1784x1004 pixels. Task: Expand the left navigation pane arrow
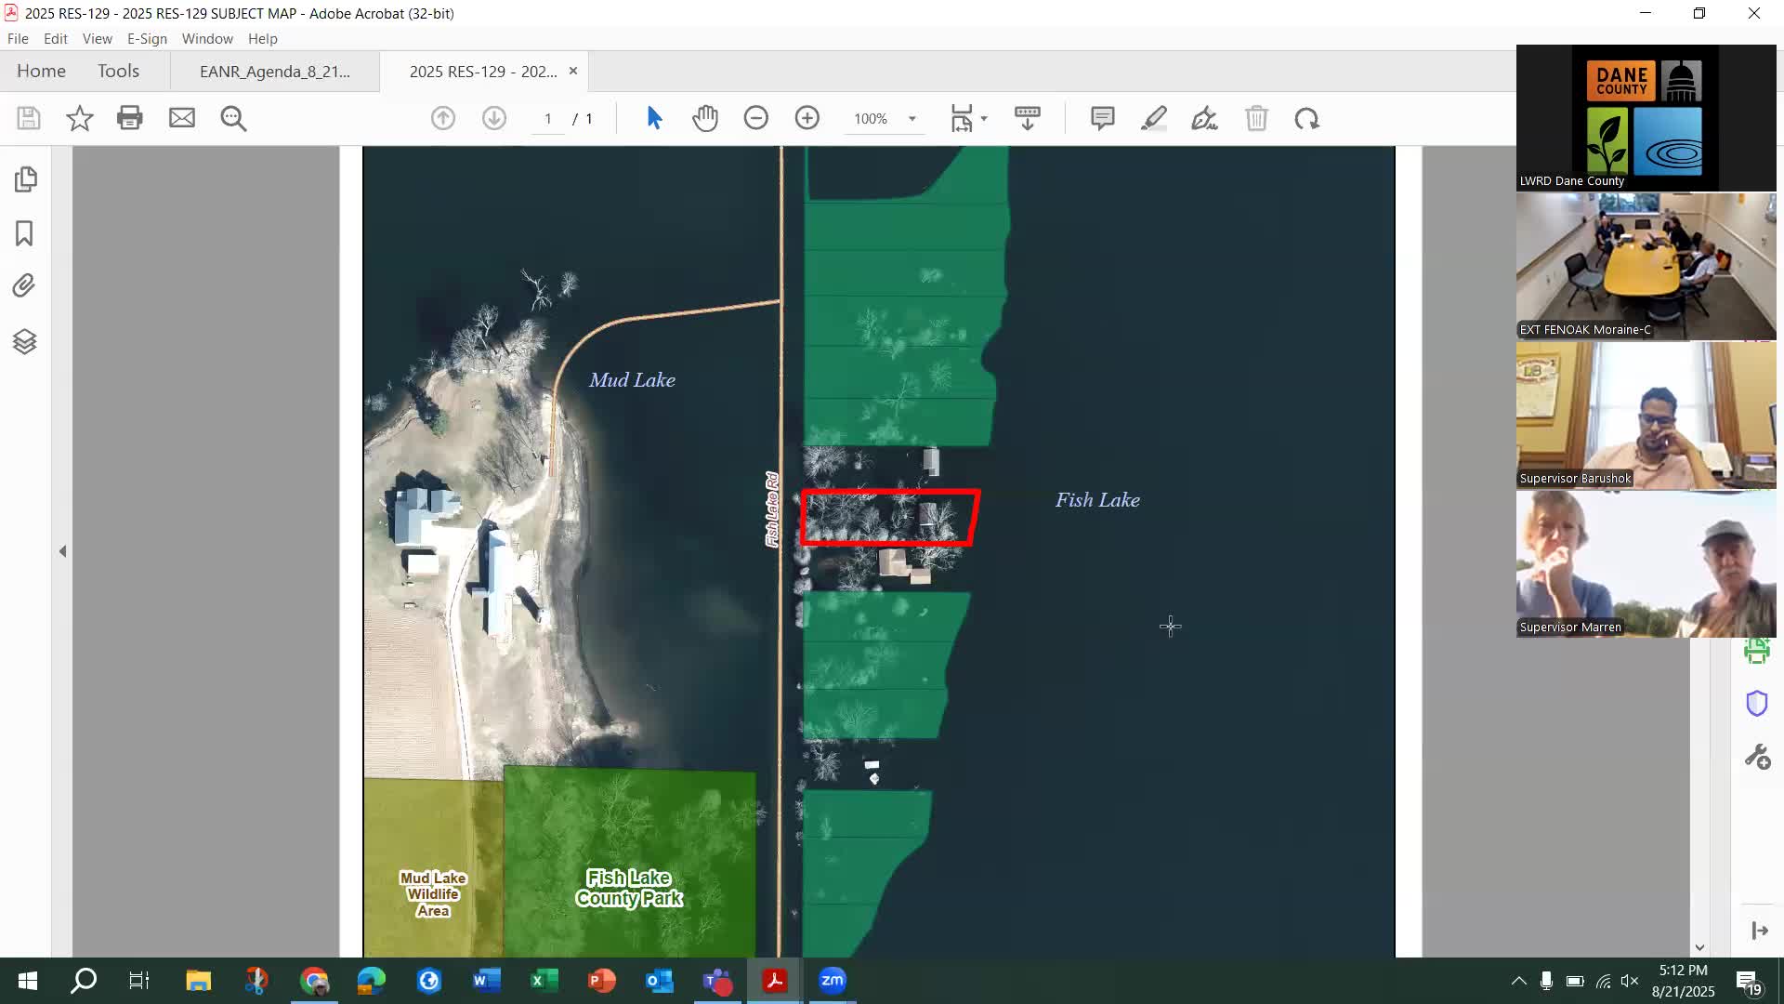62,551
